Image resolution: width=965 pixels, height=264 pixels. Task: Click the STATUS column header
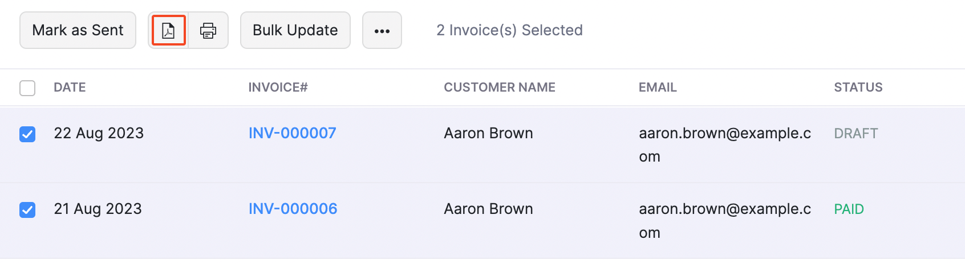point(858,88)
